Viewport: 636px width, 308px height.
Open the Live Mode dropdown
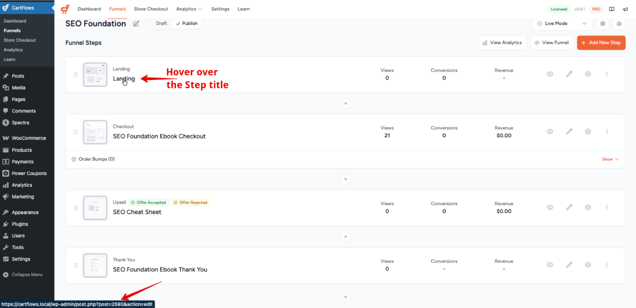pyautogui.click(x=562, y=24)
